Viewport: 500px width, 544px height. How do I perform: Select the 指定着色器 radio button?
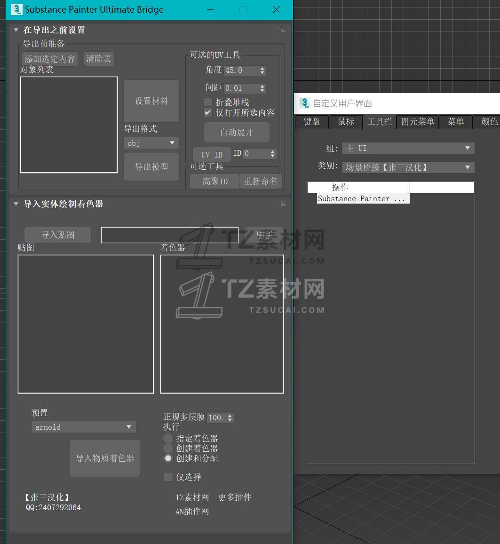(x=168, y=438)
